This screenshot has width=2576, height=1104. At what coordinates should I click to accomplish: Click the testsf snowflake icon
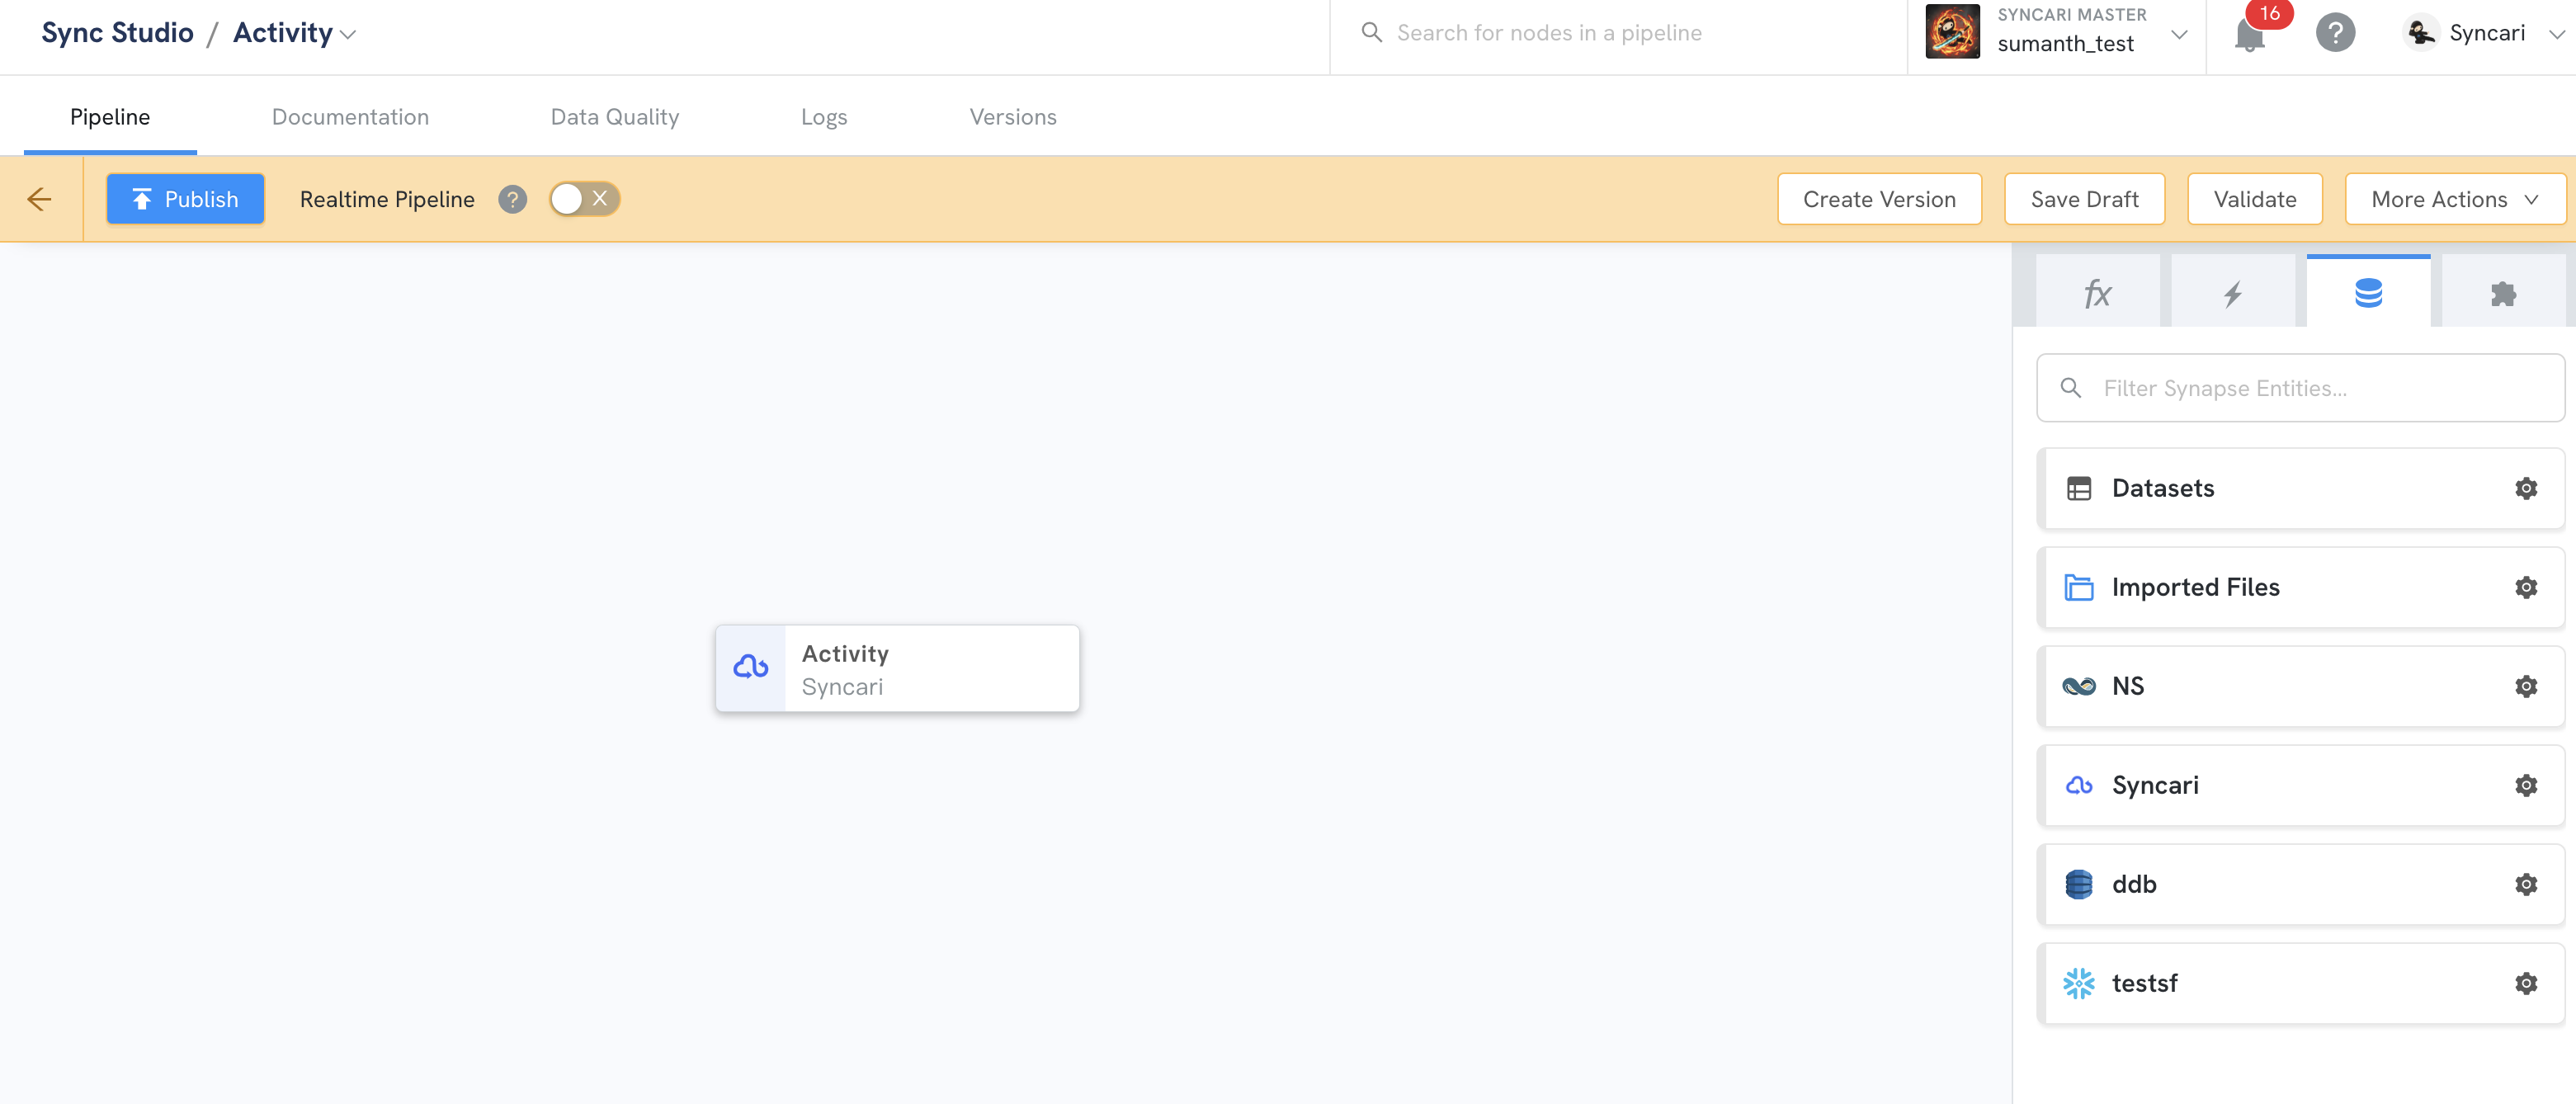tap(2078, 983)
